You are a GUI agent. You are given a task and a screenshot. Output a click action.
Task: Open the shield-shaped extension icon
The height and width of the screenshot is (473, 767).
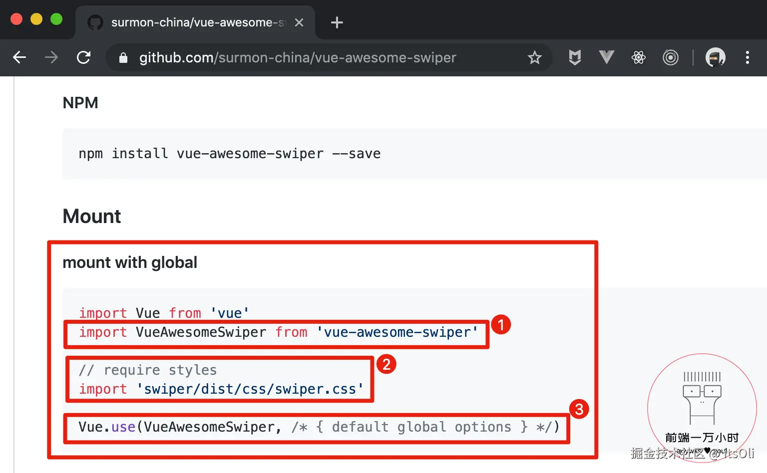575,57
